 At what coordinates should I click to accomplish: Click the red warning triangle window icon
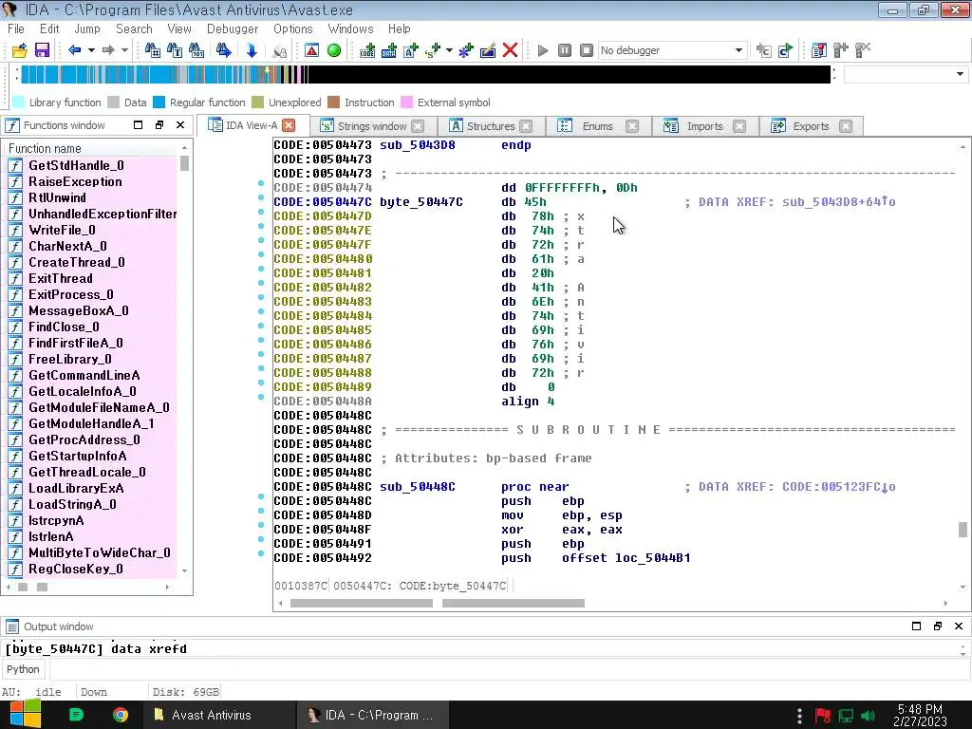point(311,50)
